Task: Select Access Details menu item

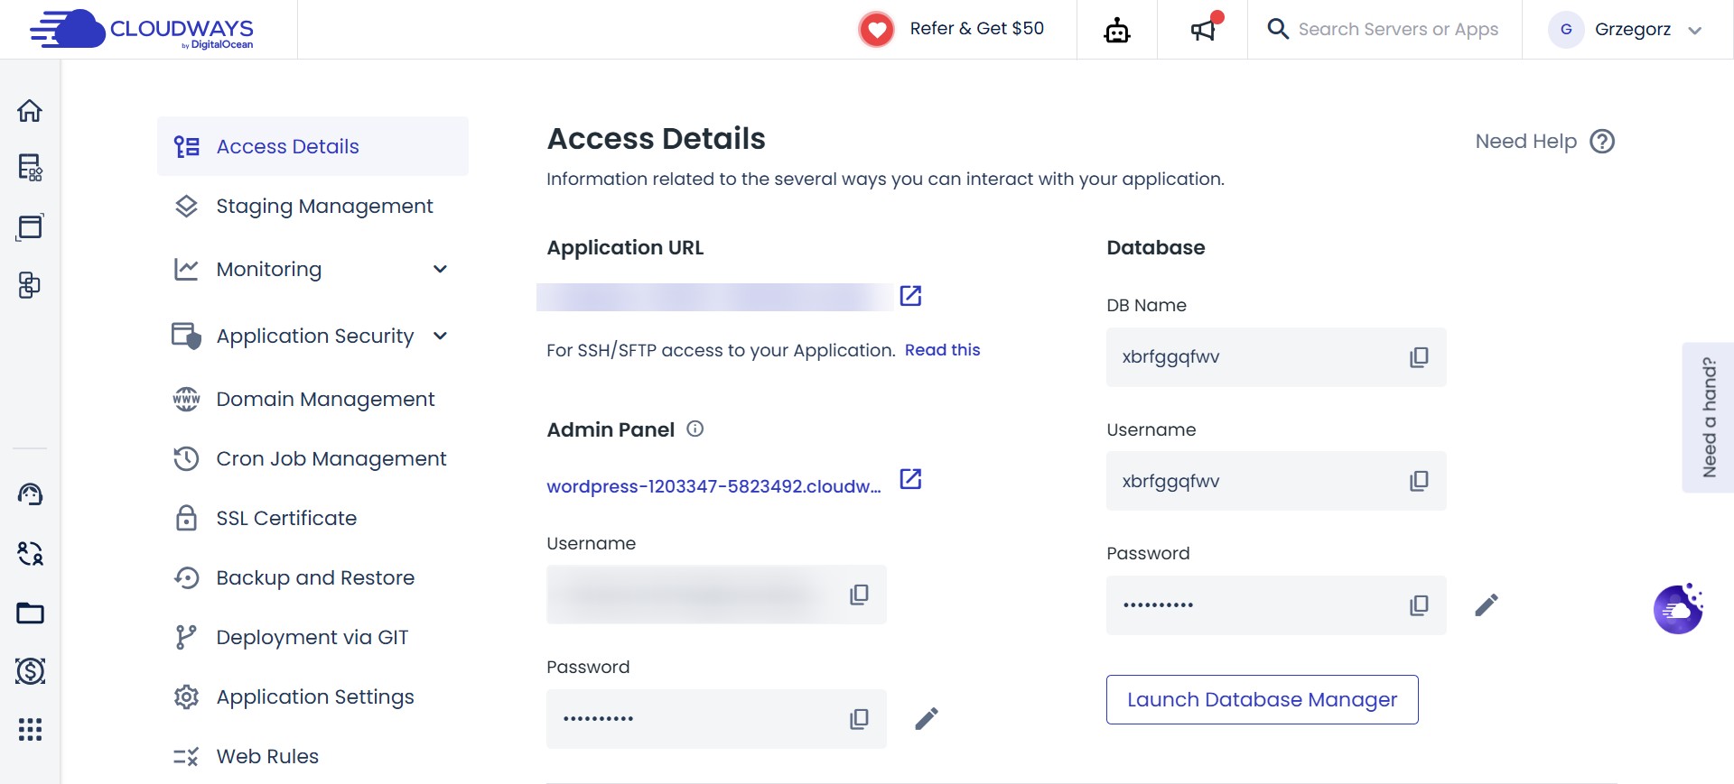Action: coord(312,146)
